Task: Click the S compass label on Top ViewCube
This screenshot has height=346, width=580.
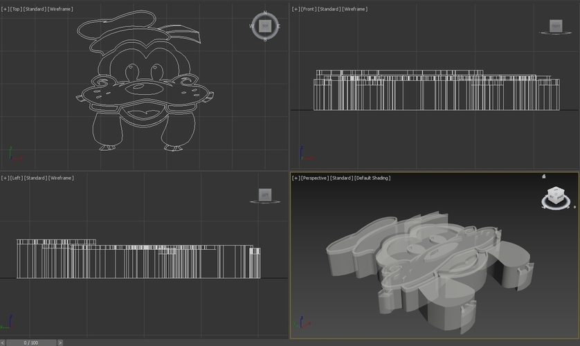Action: (265, 39)
